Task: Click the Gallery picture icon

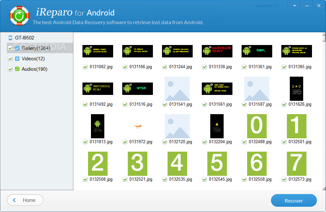Action: click(17, 48)
